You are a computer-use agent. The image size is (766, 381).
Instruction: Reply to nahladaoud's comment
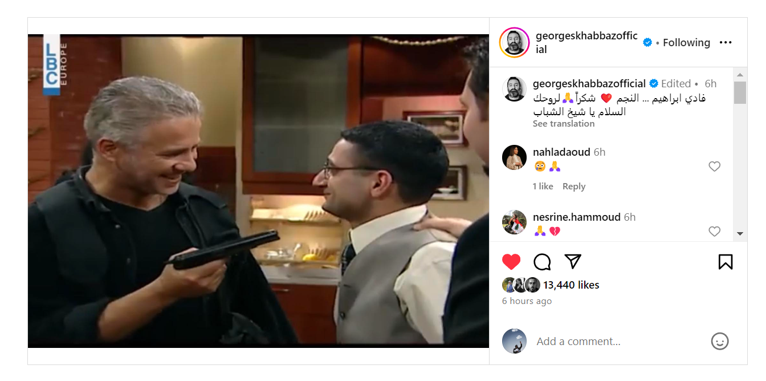click(574, 187)
